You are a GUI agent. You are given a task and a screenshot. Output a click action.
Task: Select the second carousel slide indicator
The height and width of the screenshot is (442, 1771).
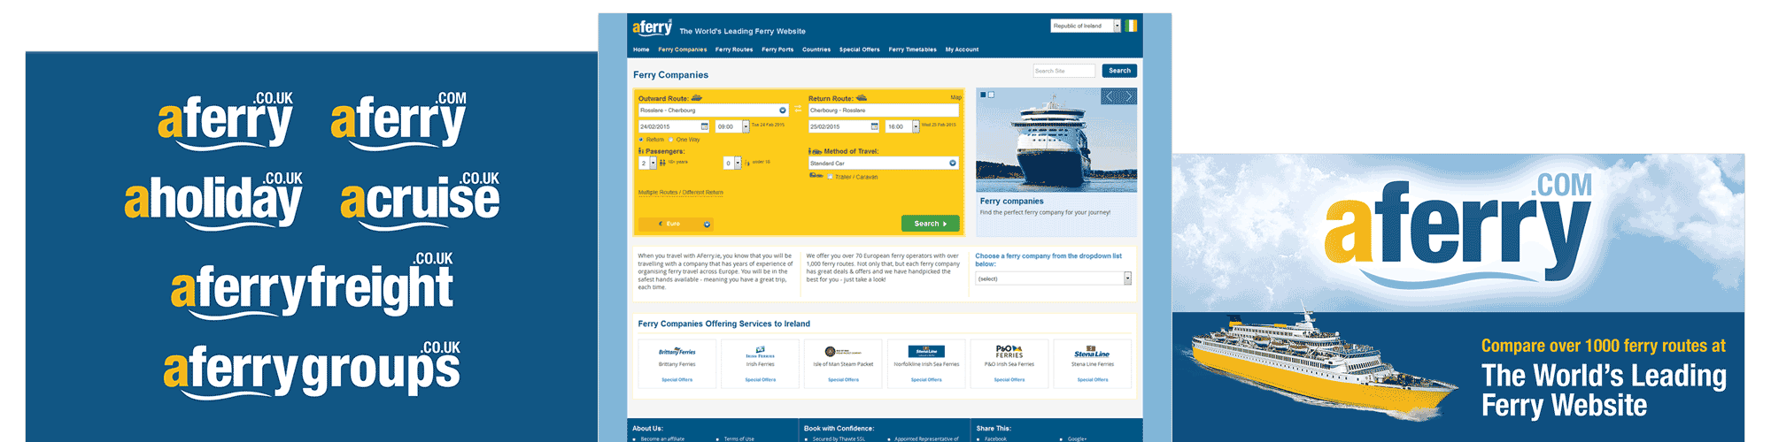click(x=991, y=95)
